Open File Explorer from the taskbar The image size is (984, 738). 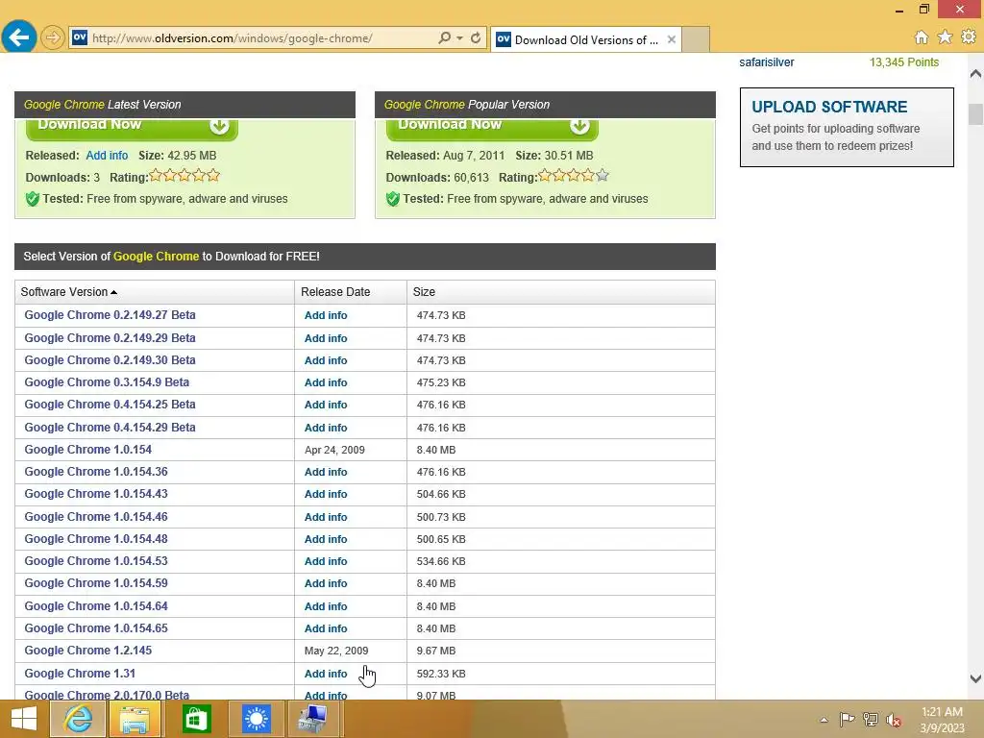pos(135,719)
